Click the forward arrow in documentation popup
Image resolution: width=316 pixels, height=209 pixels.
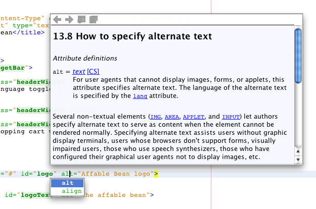[x=69, y=19]
